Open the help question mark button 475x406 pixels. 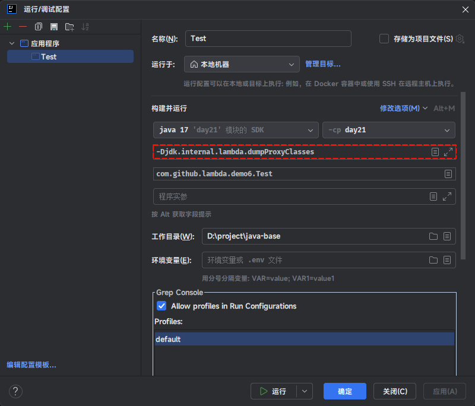pos(16,391)
